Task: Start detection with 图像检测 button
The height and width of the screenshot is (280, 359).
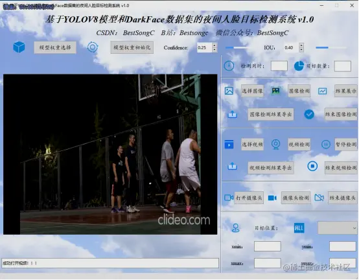Action: (x=299, y=91)
